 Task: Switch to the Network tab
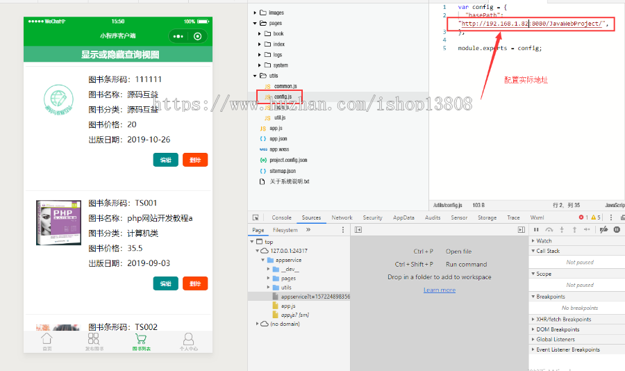point(342,217)
